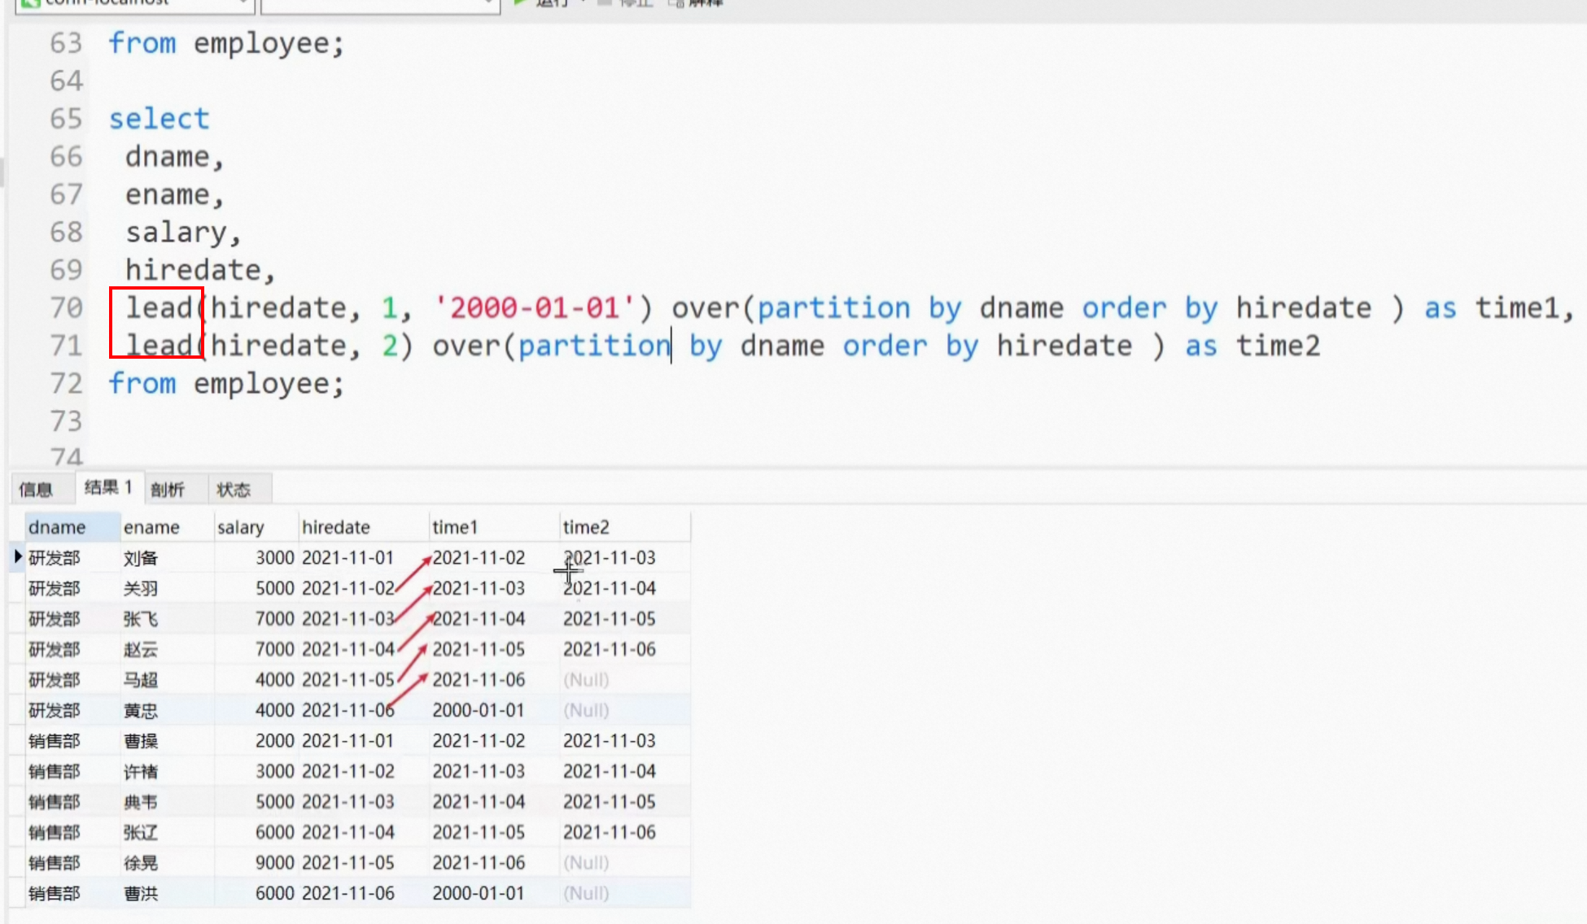Open the empty database selector combo box
Viewport: 1587px width, 924px height.
[380, 4]
